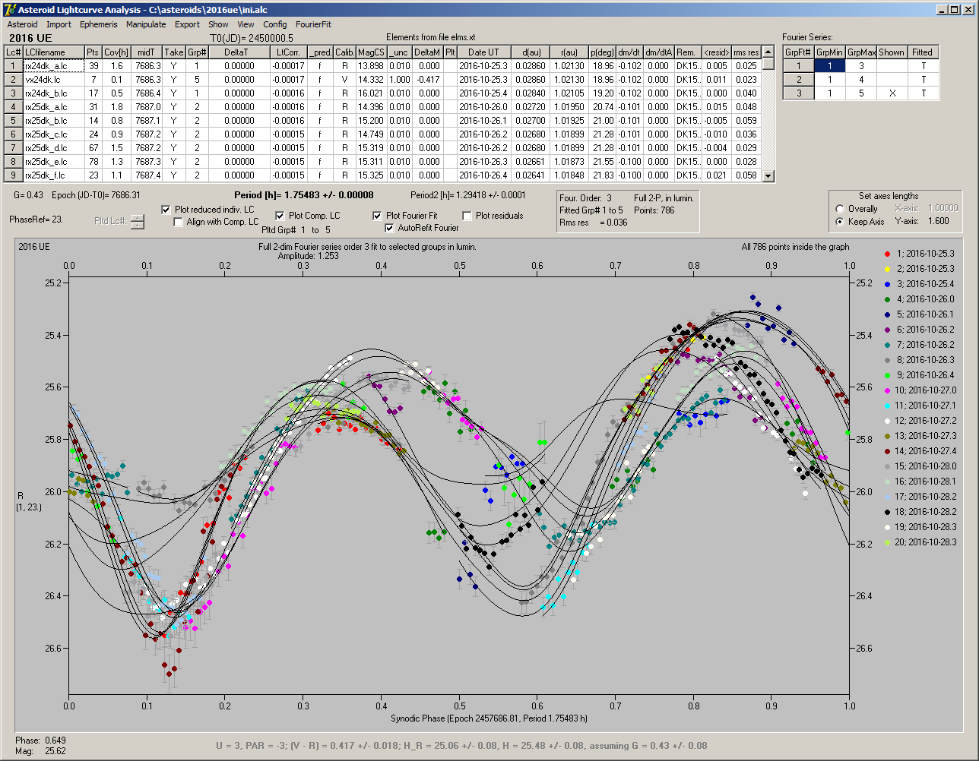Click the Pltd Lc# spinner control
This screenshot has width=979, height=761.
(137, 222)
